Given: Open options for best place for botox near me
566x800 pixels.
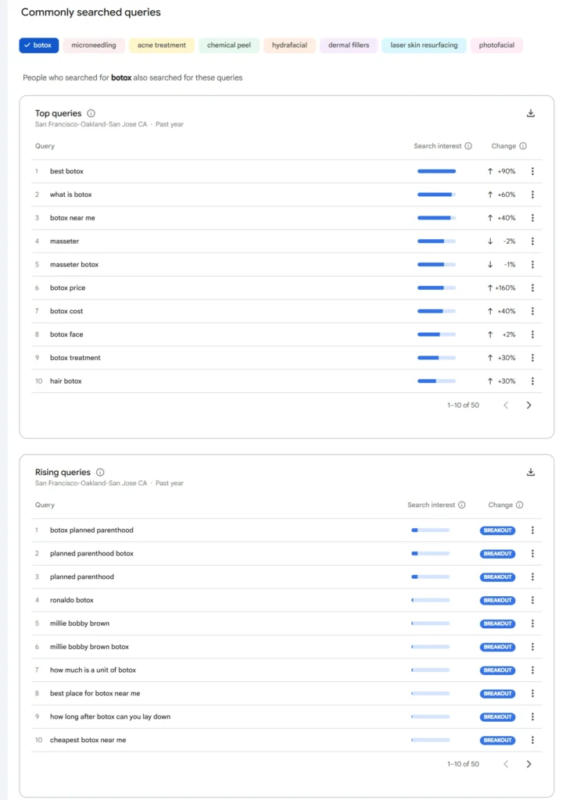Looking at the screenshot, I should (532, 694).
